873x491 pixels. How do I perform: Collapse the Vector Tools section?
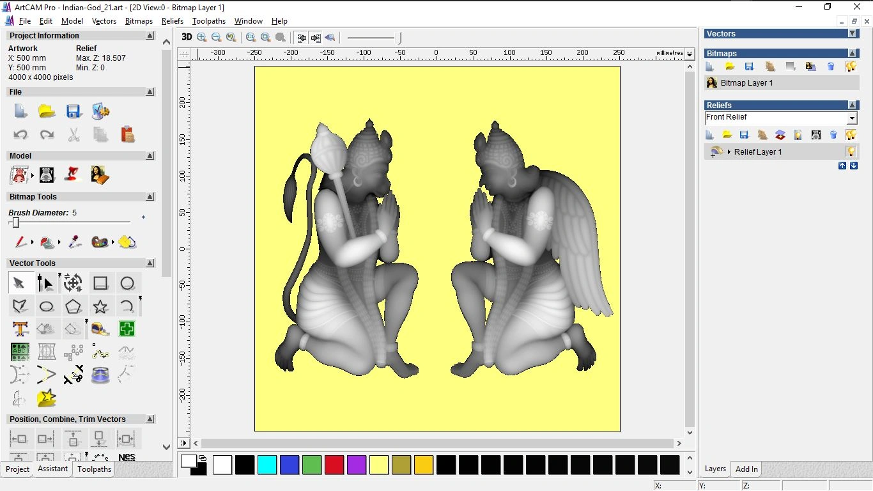(150, 263)
